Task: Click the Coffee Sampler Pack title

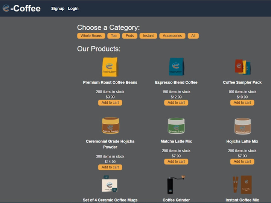Action: [x=242, y=82]
